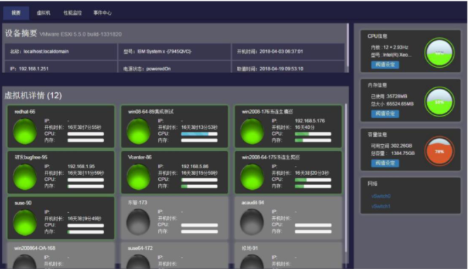Click the gray status orb of acaudit-94
Viewport: 468px width, 269px height.
[252, 222]
